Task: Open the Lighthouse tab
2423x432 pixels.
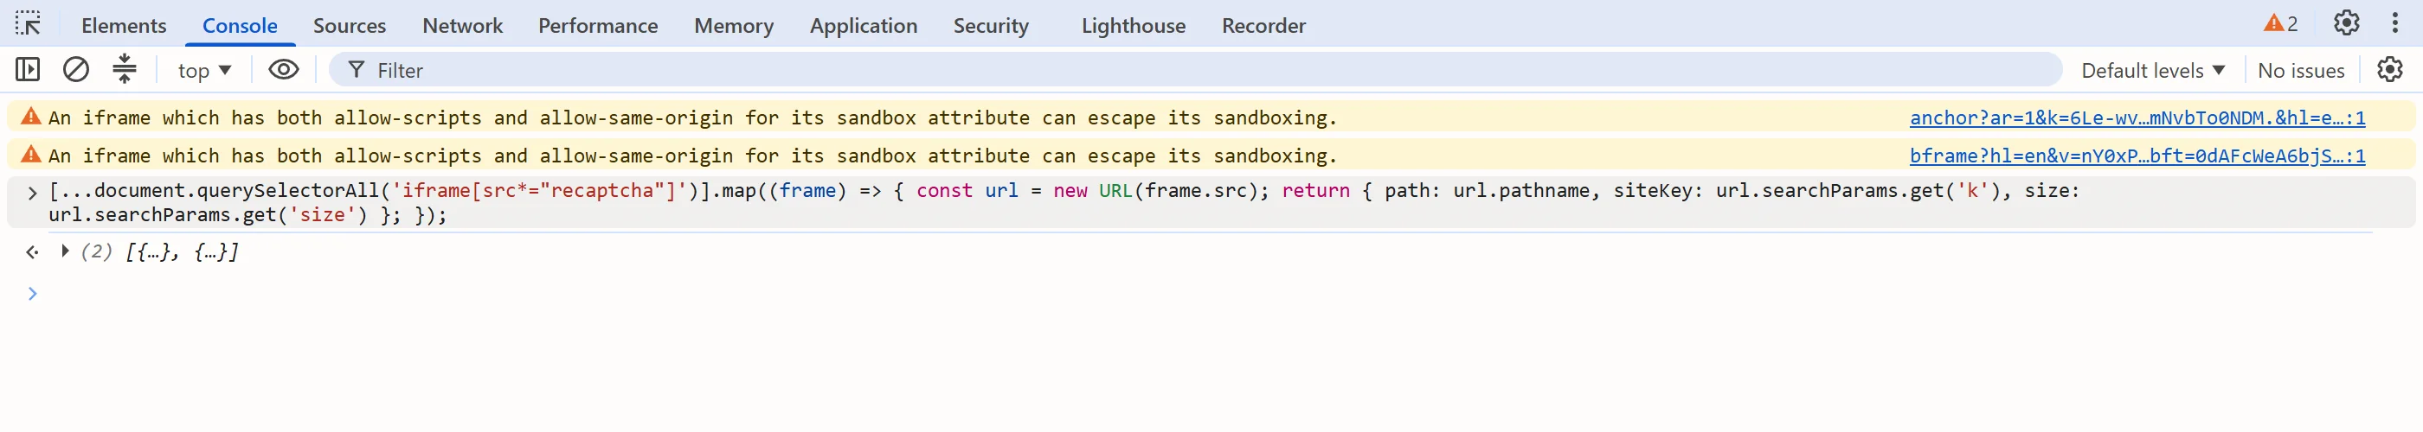Action: click(x=1134, y=25)
